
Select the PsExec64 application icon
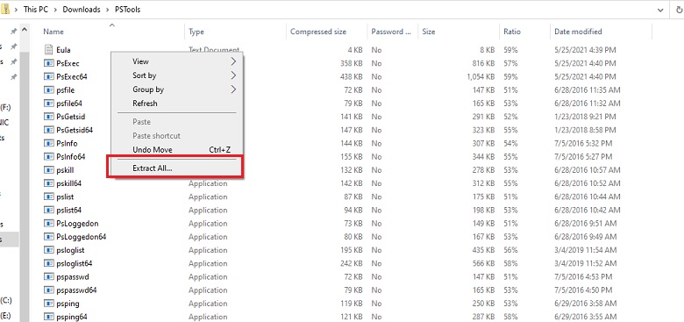tap(49, 76)
